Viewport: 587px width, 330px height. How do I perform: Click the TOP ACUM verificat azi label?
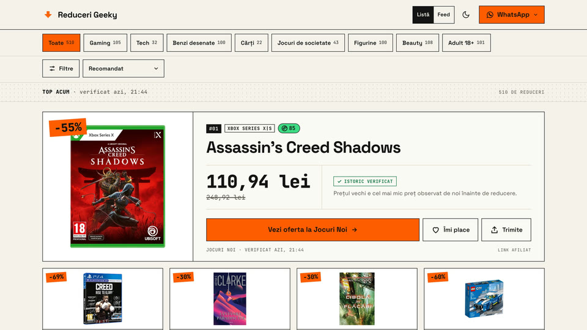(95, 92)
